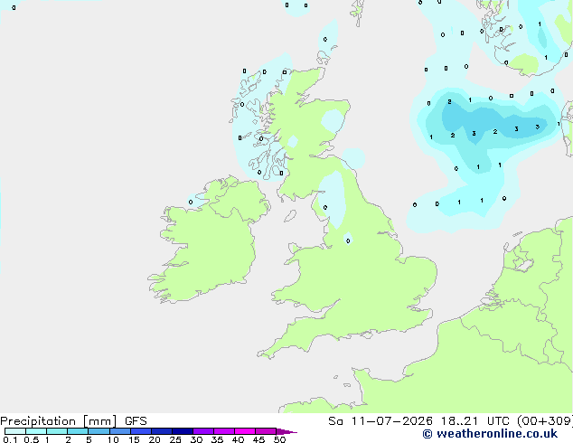Click the "[mm]" unit label
The height and width of the screenshot is (443, 573).
click(100, 421)
